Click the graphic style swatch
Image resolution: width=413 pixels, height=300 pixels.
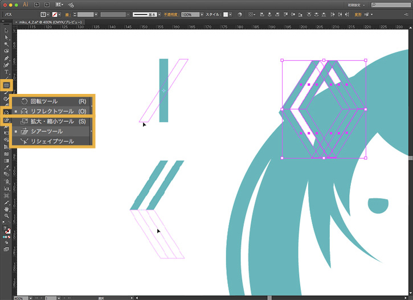[x=226, y=14]
